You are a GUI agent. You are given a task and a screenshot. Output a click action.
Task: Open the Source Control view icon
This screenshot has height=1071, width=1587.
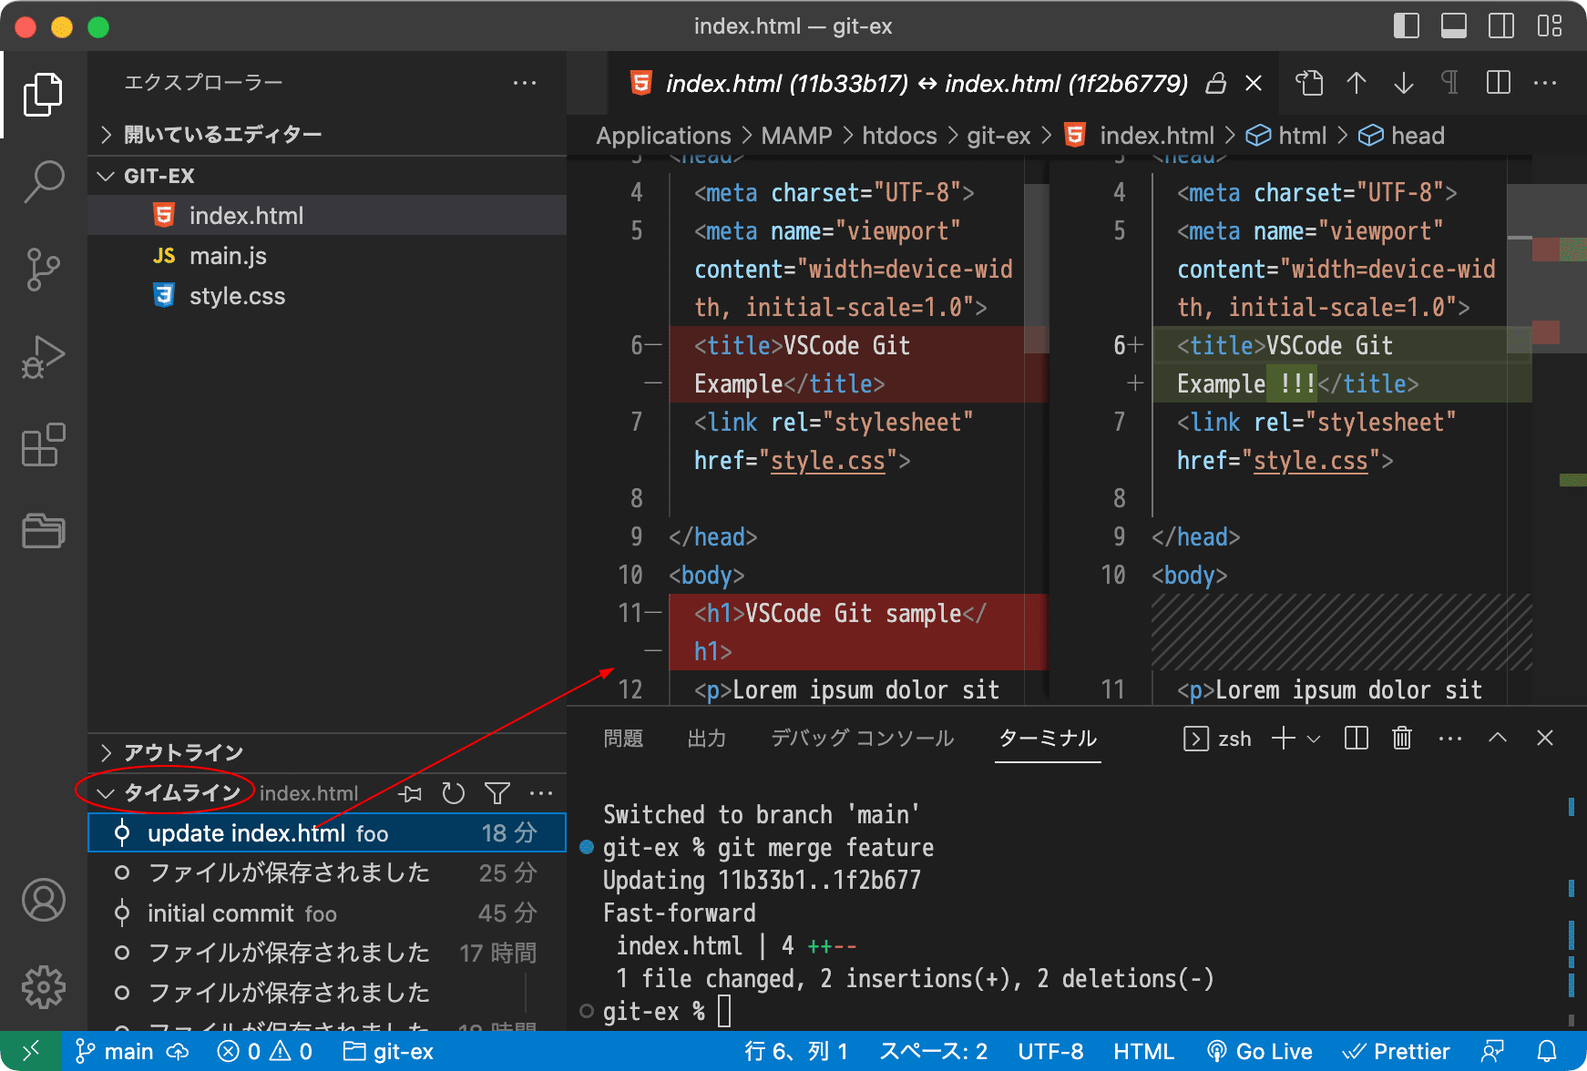coord(43,269)
